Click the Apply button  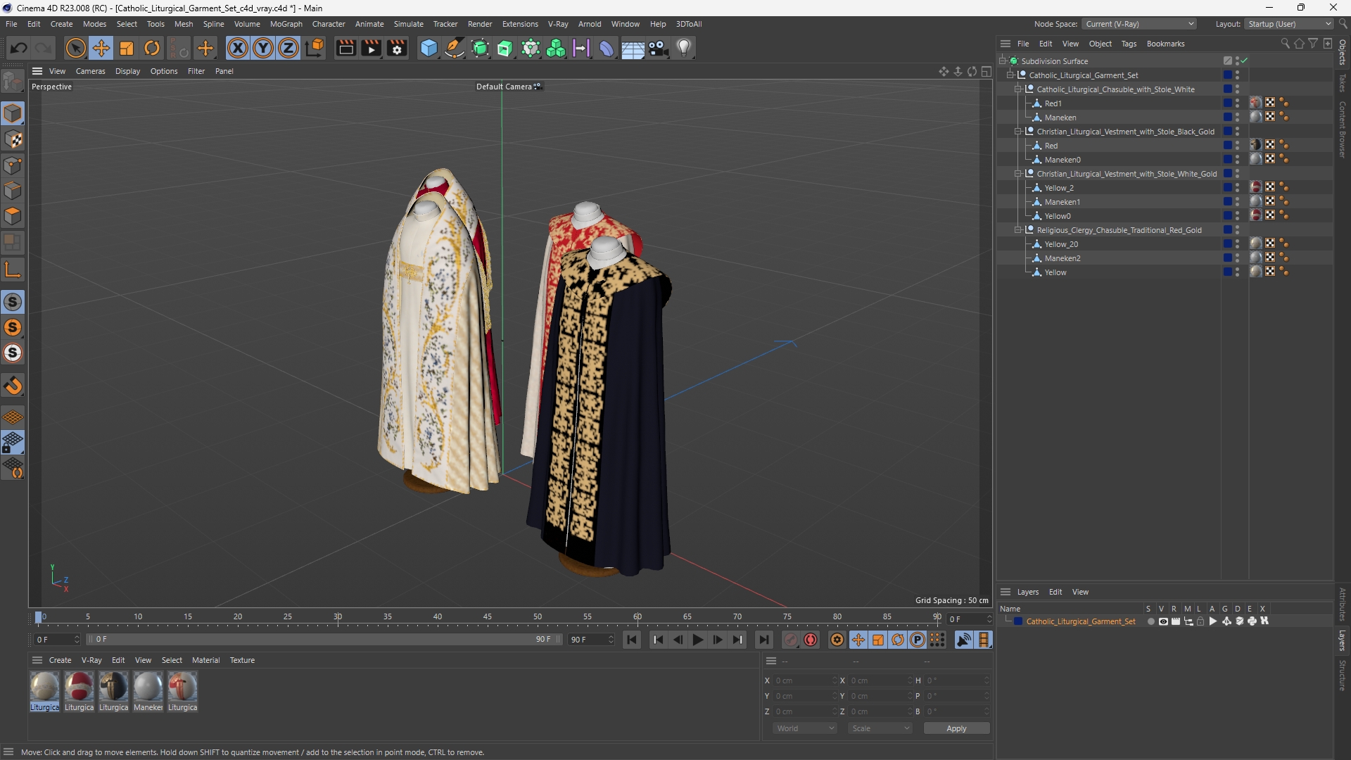pos(956,728)
